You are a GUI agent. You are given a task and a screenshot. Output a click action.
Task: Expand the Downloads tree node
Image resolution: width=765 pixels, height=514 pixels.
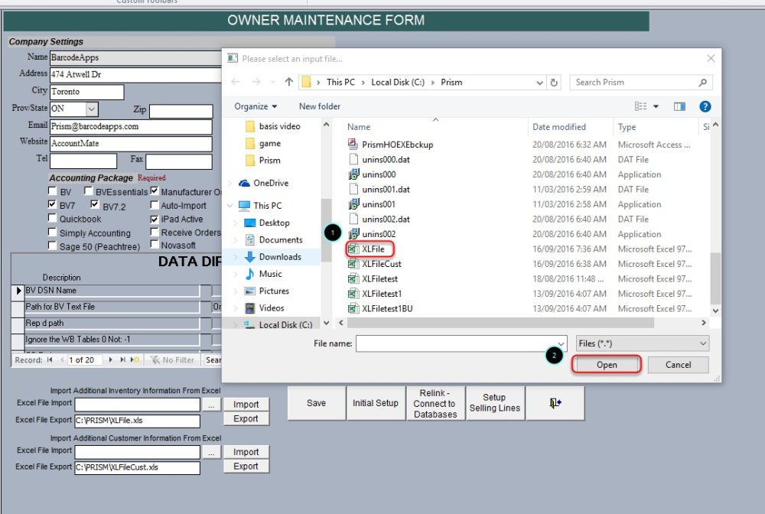pos(236,257)
